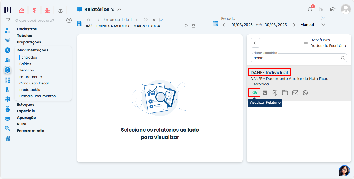The width and height of the screenshot is (354, 179).
Task: Open the clock sidebar icon
Action: click(x=8, y=50)
